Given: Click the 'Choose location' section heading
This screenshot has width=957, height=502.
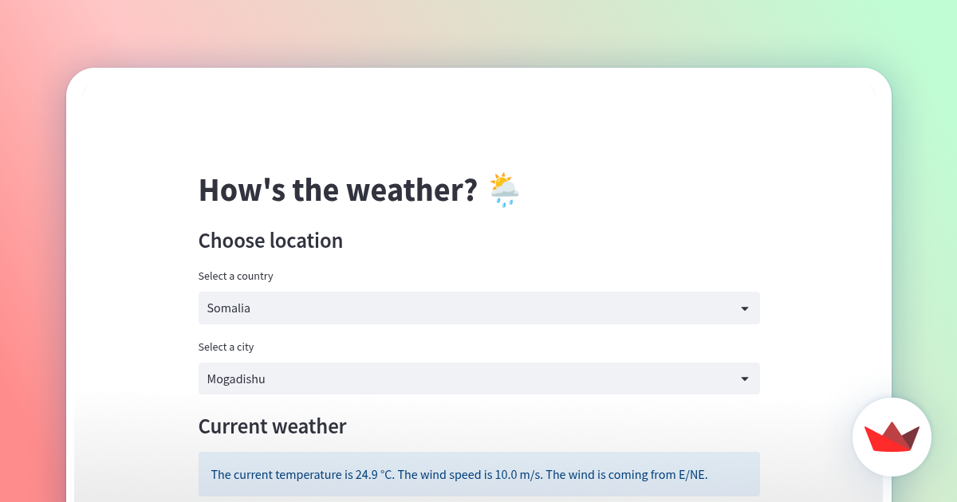Looking at the screenshot, I should pos(270,241).
